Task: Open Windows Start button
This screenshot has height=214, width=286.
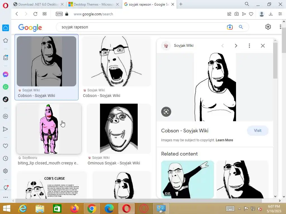Action: (7, 208)
